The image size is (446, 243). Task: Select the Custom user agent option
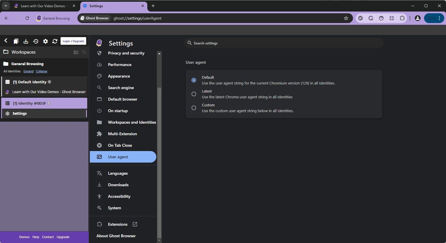point(194,108)
